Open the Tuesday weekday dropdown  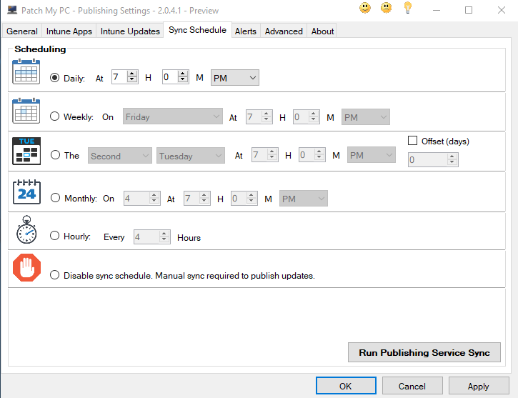coord(191,155)
